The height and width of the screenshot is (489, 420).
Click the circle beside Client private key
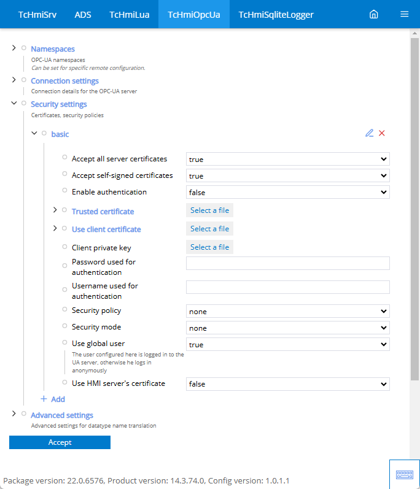click(64, 247)
